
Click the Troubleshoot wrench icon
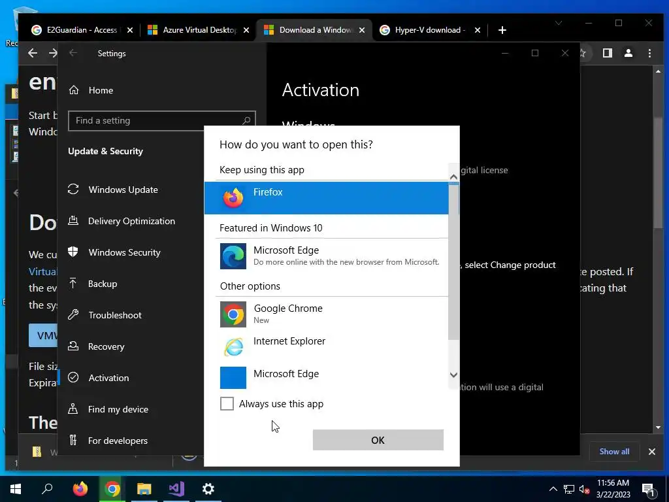(x=73, y=314)
